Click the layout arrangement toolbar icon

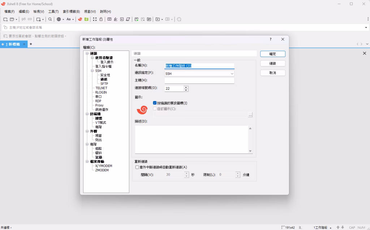(x=168, y=19)
